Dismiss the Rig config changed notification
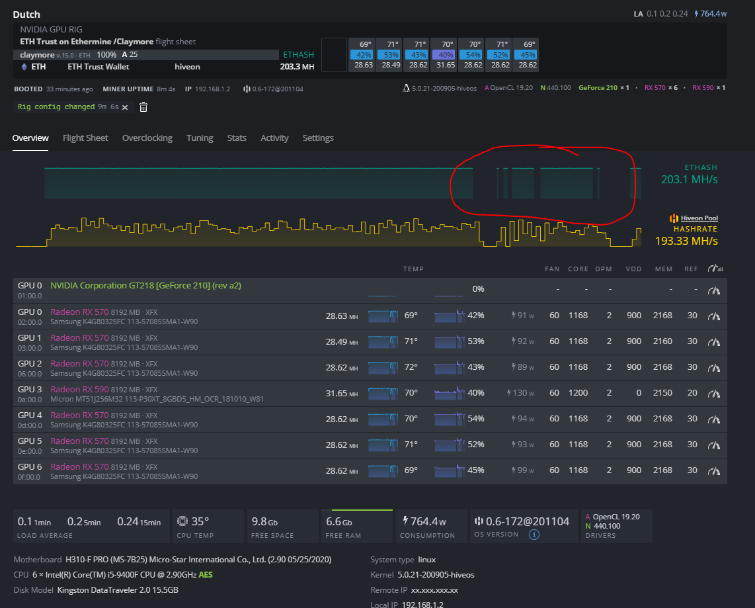 click(x=125, y=107)
